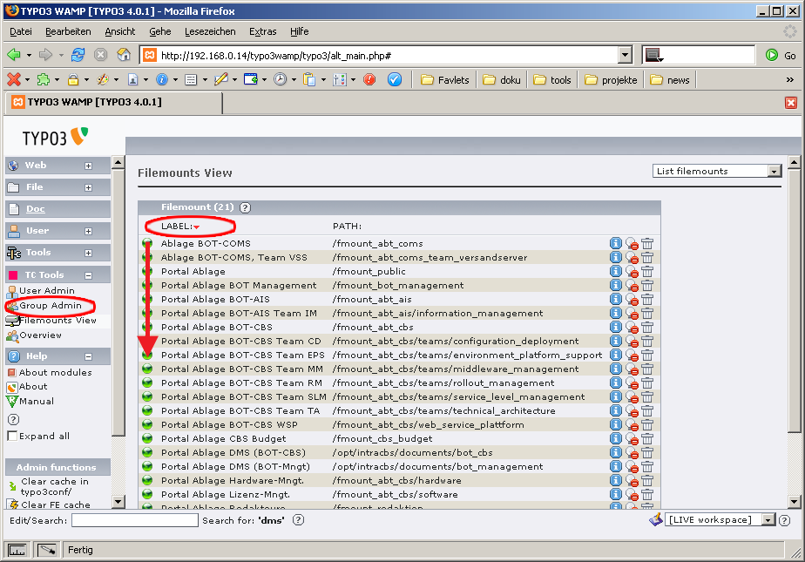
Task: Click info icon for Ablage BOT-COMS row
Action: coord(616,243)
